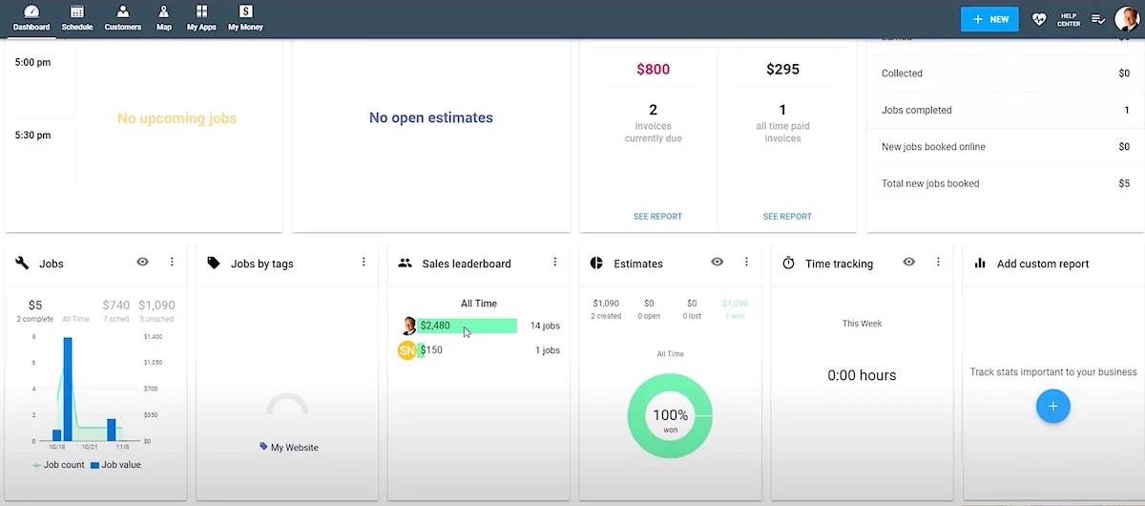Open the Time tracking options menu
The width and height of the screenshot is (1145, 506).
tap(939, 262)
